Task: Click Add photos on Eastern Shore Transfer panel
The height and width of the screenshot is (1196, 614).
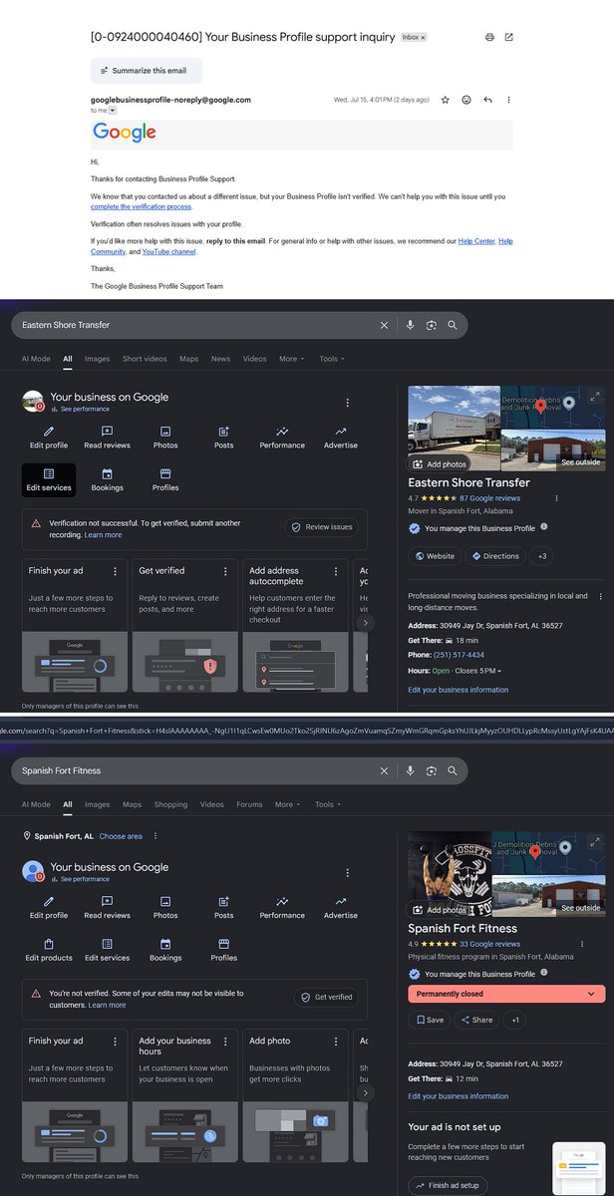Action: (440, 464)
